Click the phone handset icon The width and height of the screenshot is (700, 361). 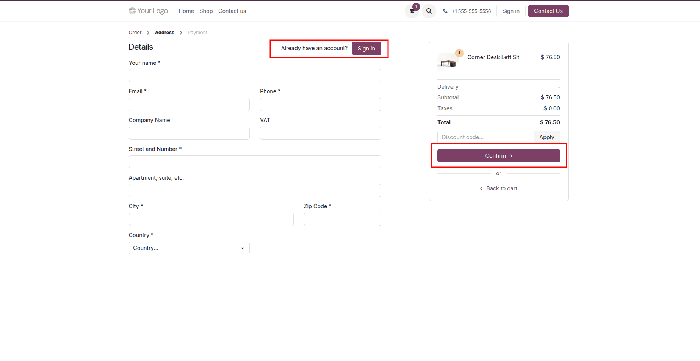tap(445, 11)
